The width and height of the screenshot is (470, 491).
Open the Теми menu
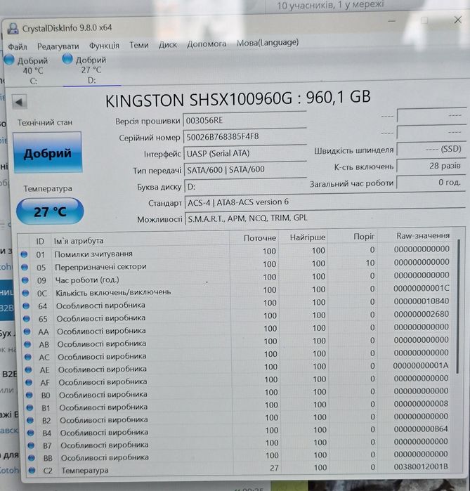click(139, 46)
